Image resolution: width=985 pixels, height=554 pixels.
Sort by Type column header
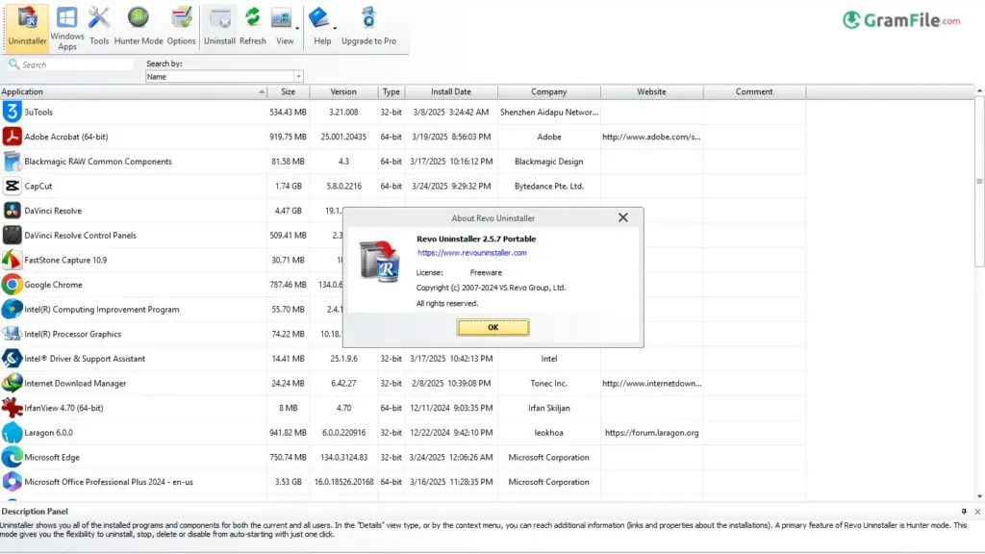pos(391,91)
